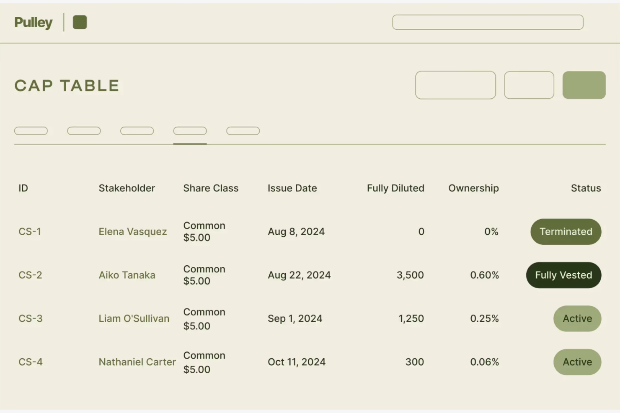Open the Elena Vasquez stakeholder link
The image size is (620, 413).
point(132,231)
